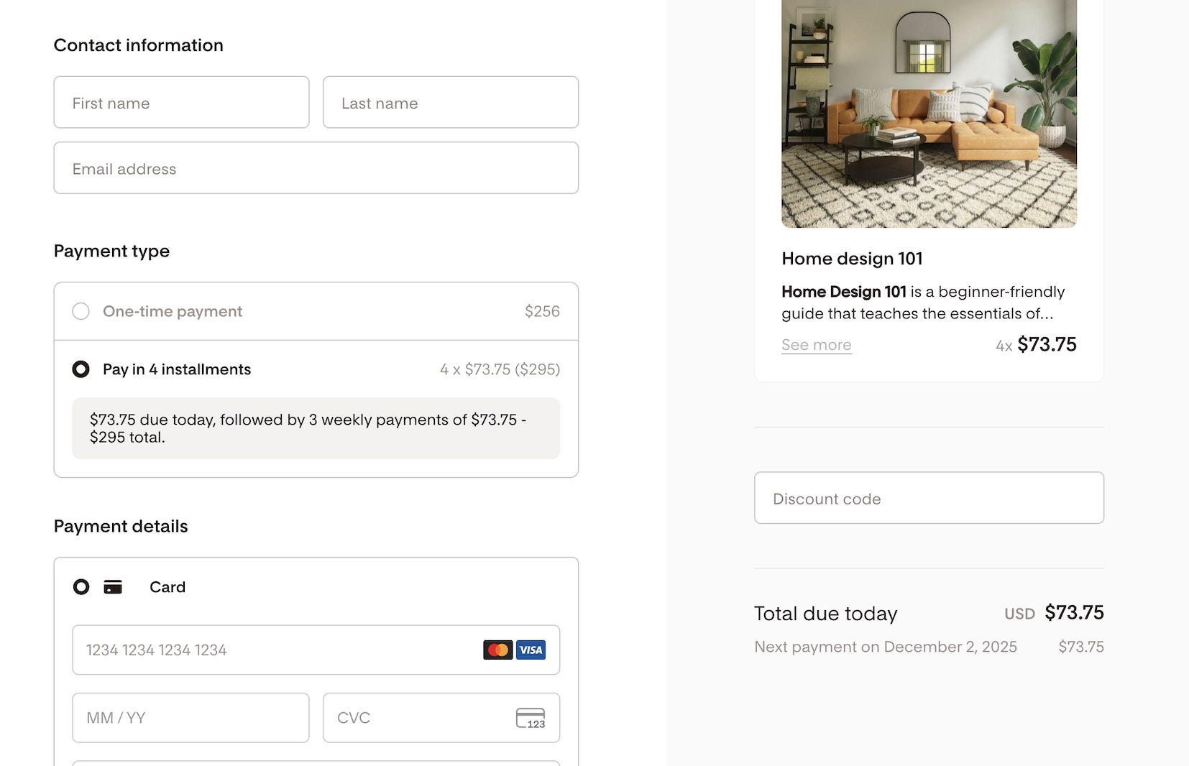Screen dimensions: 1189x766
Task: Focus the First name field
Action: click(181, 103)
